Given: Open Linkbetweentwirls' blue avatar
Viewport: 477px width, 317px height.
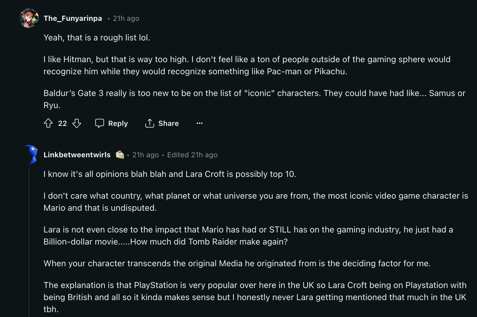Looking at the screenshot, I should click(30, 154).
